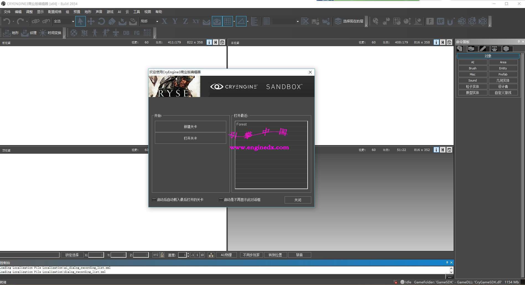Screen dimensions: 525x285
Task: Activate the Scale tool
Action: (x=112, y=21)
